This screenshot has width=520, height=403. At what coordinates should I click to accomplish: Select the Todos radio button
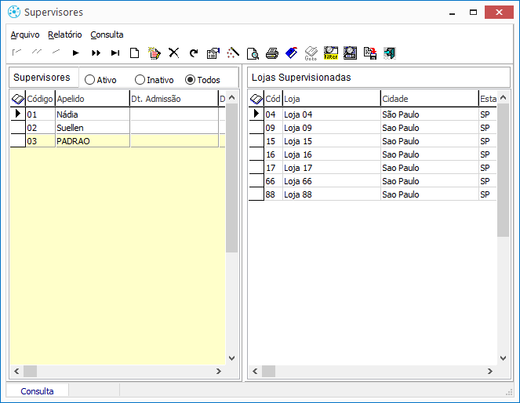(x=190, y=80)
